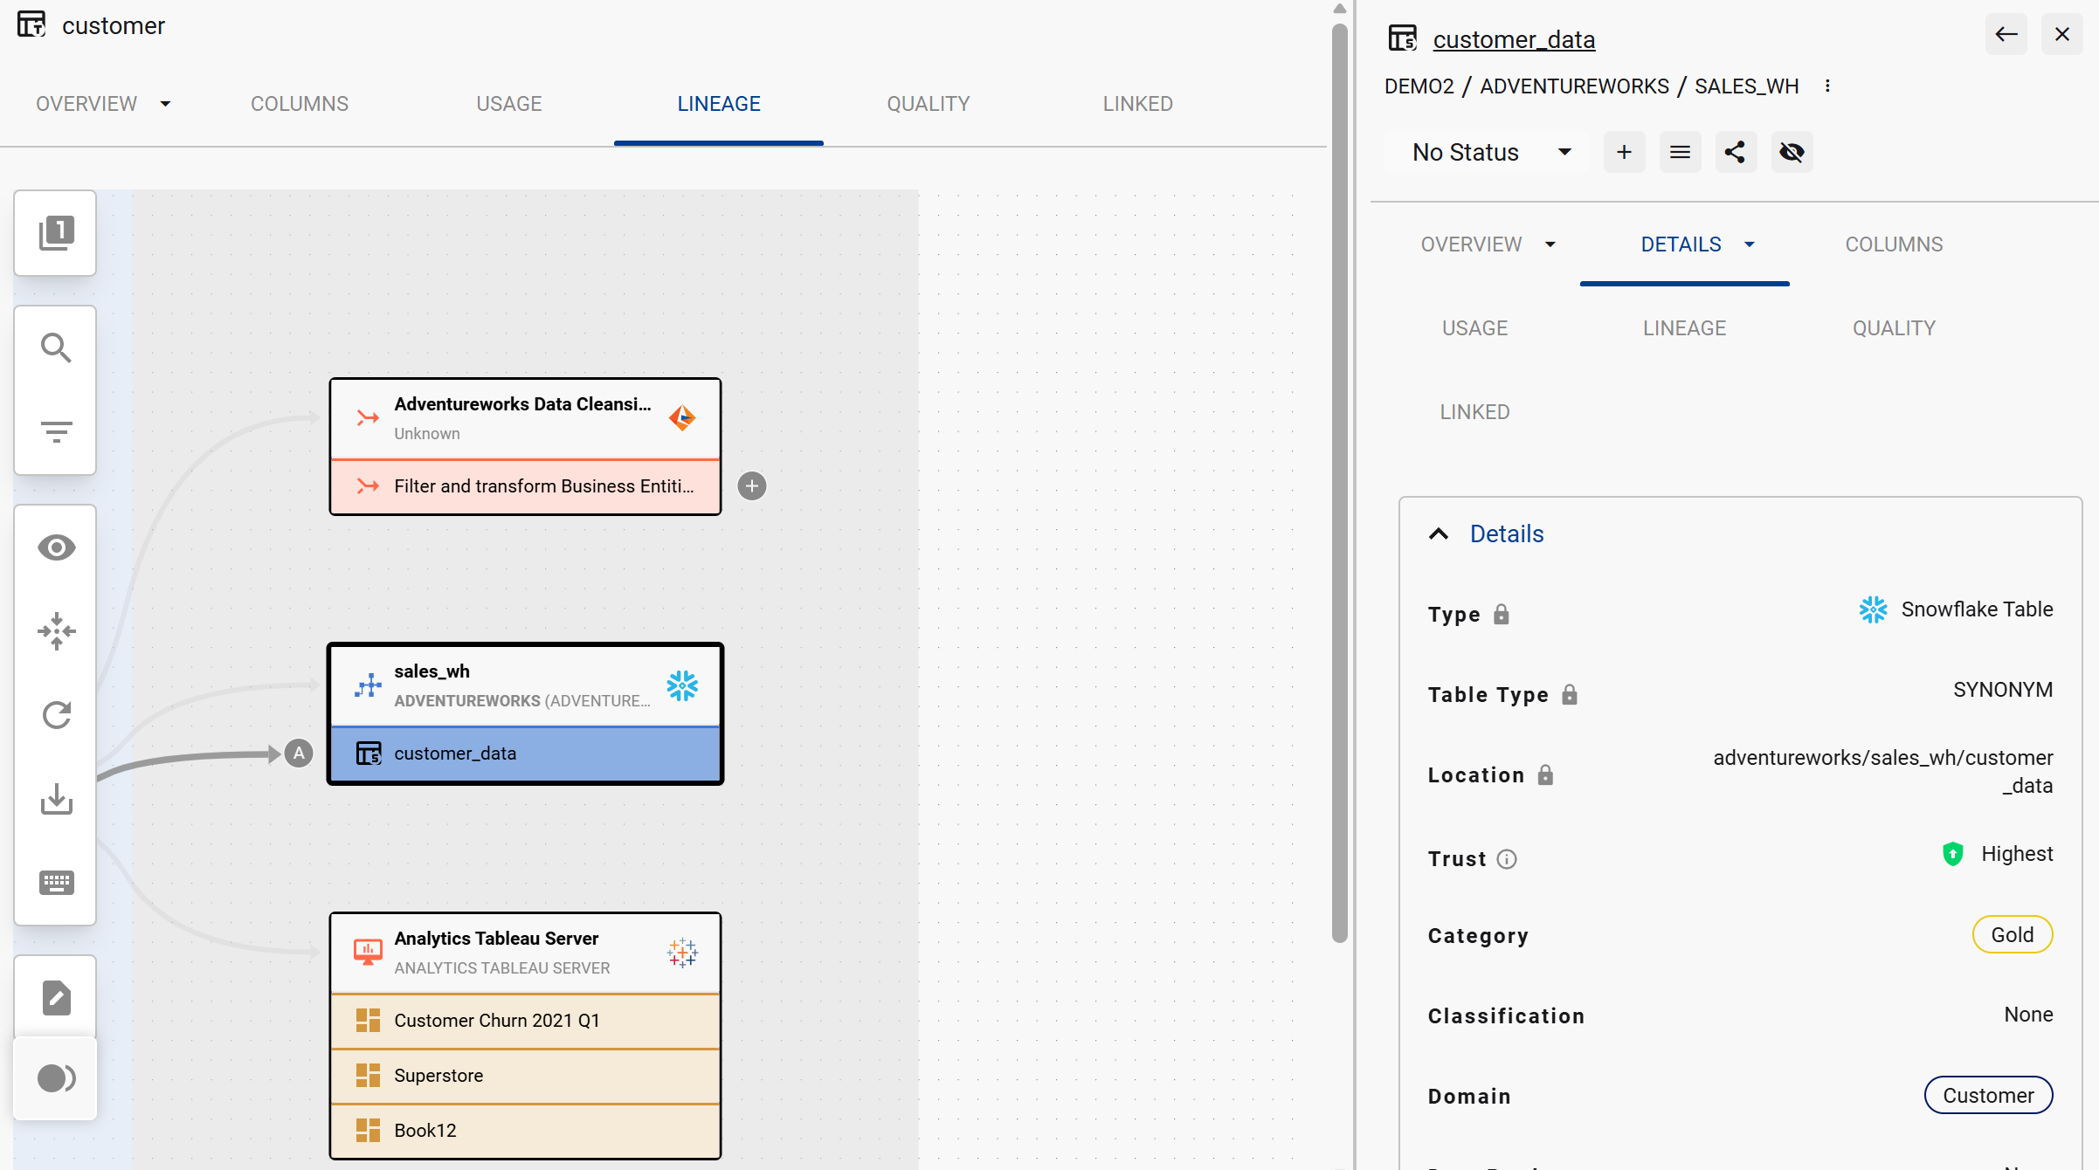Image resolution: width=2099 pixels, height=1170 pixels.
Task: Open keyboard shortcuts icon
Action: 56,883
